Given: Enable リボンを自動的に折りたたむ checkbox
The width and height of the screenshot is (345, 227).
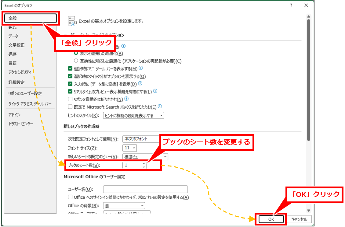Looking at the screenshot, I should point(70,99).
